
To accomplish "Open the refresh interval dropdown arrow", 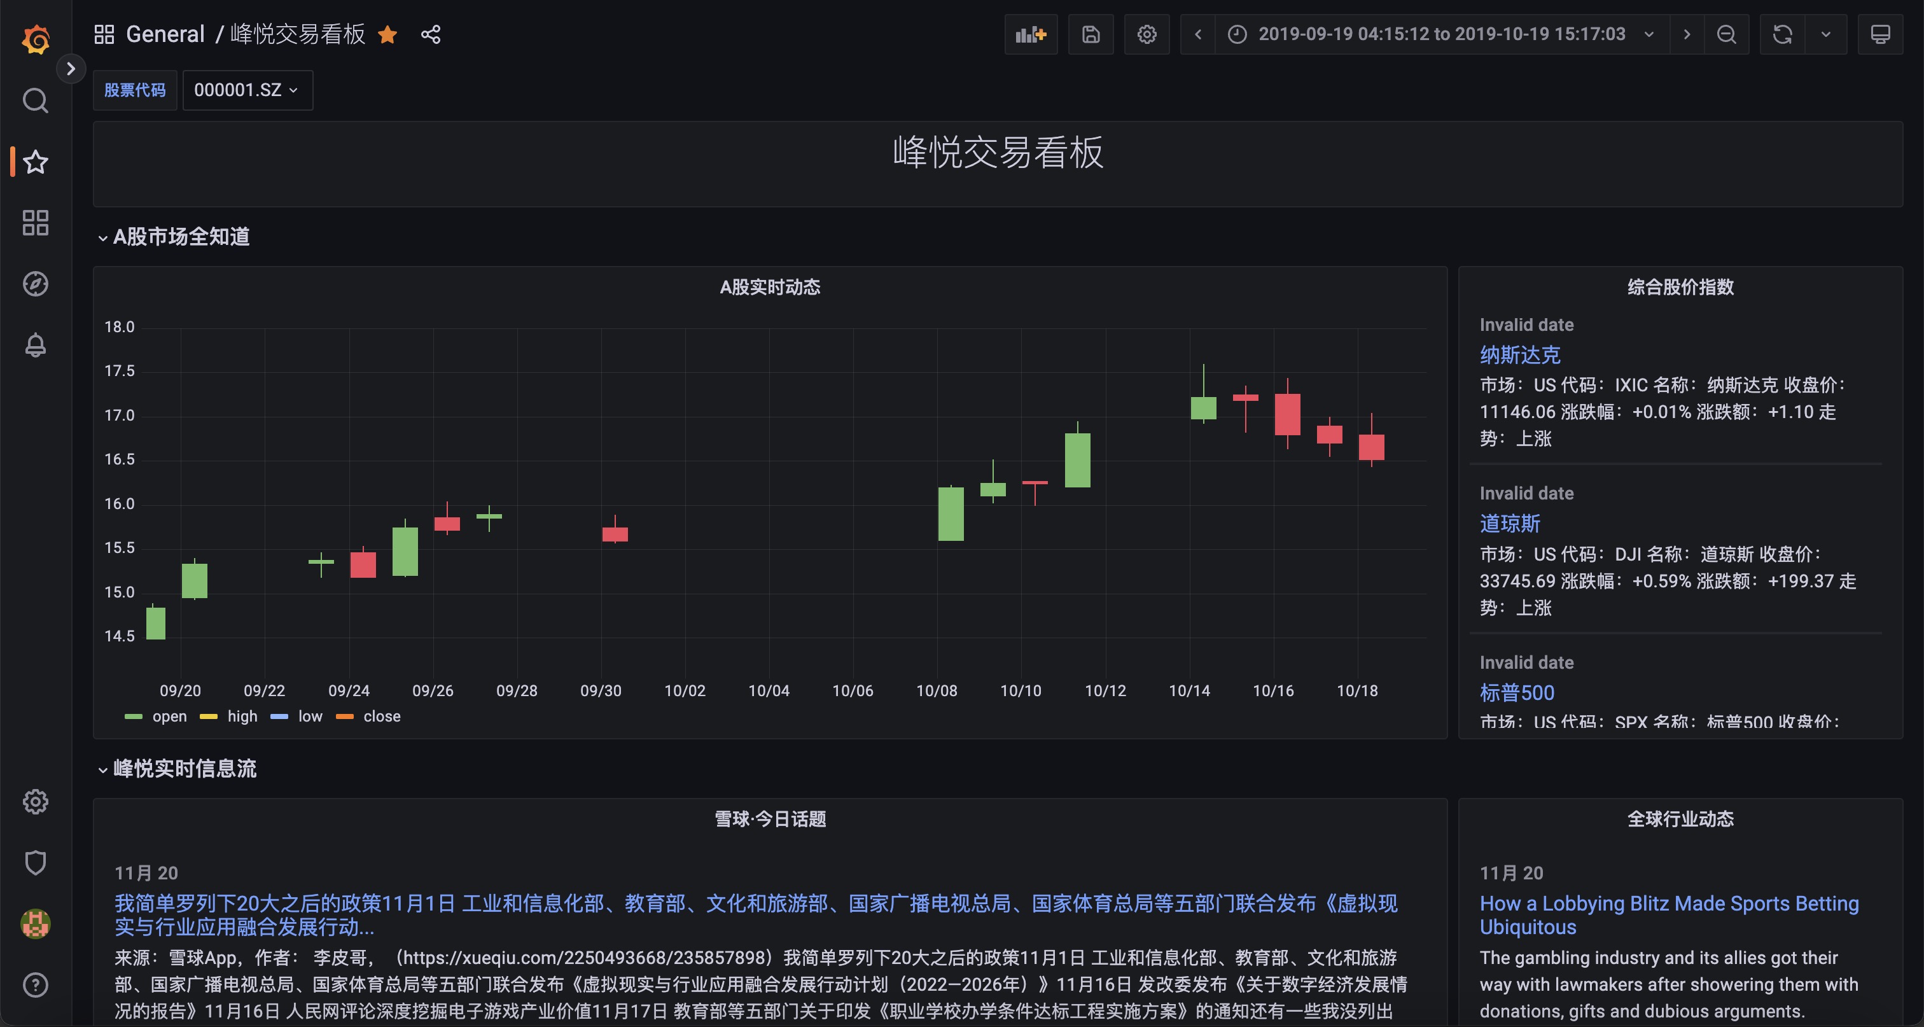I will [1825, 34].
